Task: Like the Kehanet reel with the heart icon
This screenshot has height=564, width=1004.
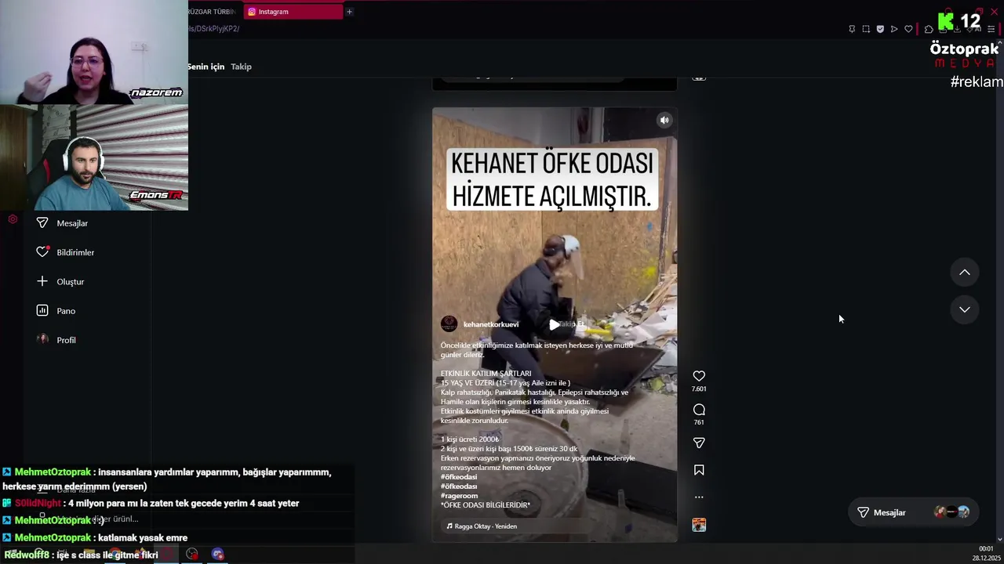Action: click(x=699, y=376)
